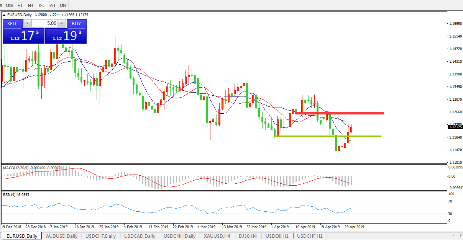The height and width of the screenshot is (240, 463).
Task: Switch to MN monthly timeframe
Action: (63, 6)
